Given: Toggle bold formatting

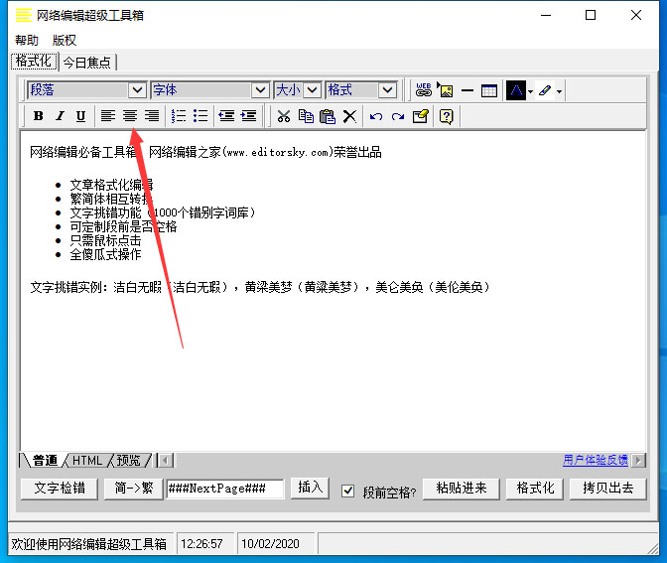Looking at the screenshot, I should pyautogui.click(x=39, y=116).
